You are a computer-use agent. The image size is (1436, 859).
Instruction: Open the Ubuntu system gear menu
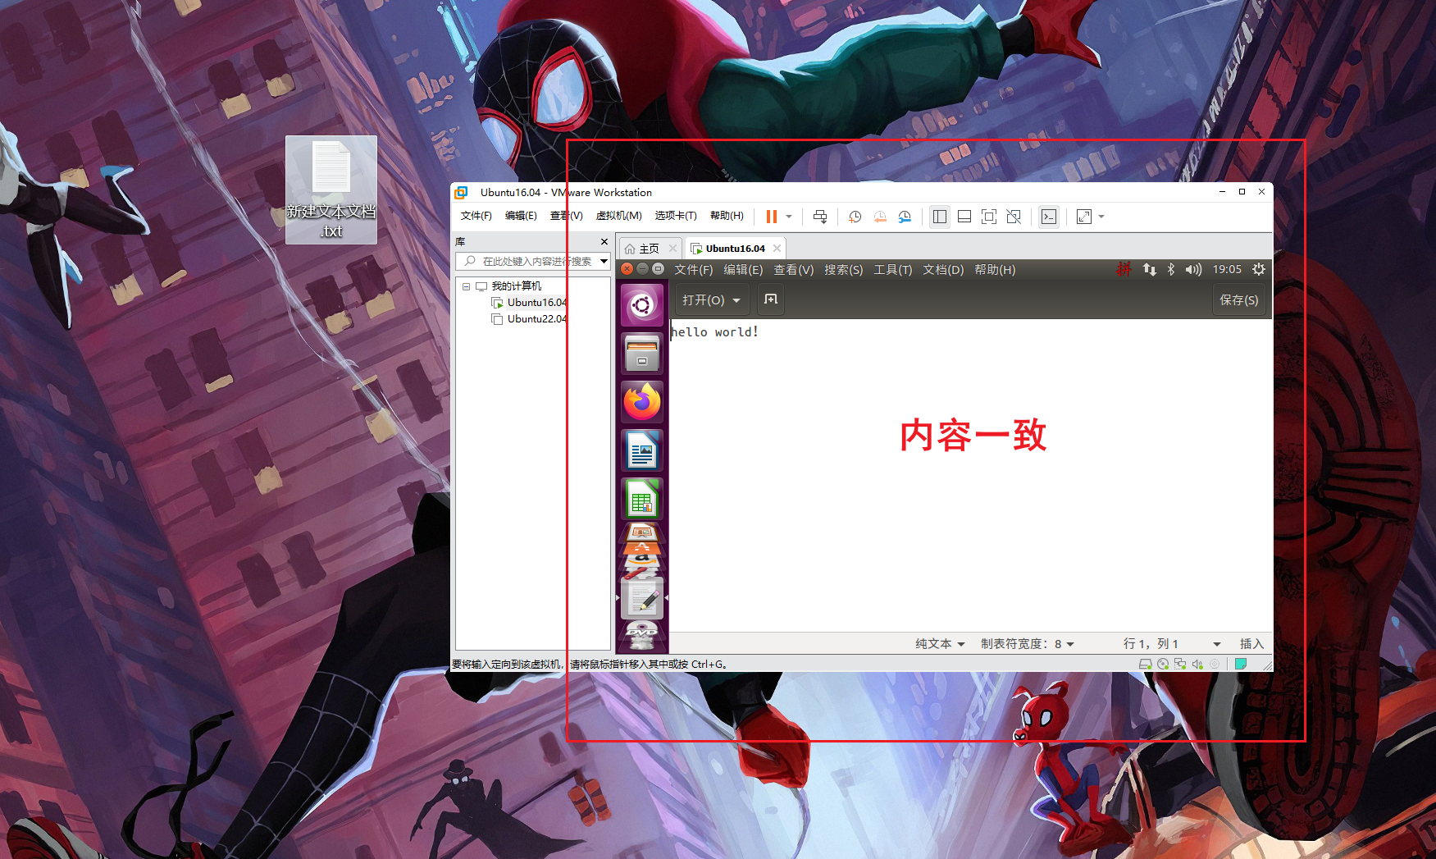1259,269
